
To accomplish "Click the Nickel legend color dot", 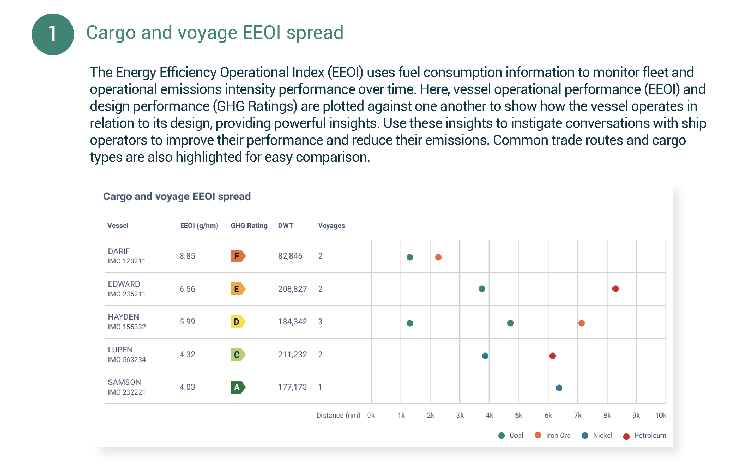I will tap(585, 436).
